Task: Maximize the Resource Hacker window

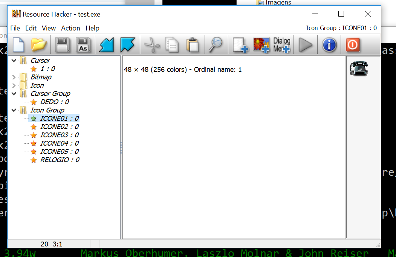Action: coord(341,14)
